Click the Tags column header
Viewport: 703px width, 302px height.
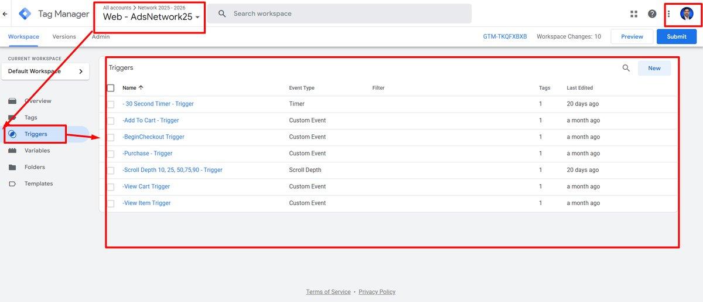pyautogui.click(x=545, y=88)
